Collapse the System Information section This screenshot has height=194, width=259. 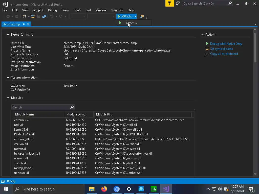tap(8, 78)
